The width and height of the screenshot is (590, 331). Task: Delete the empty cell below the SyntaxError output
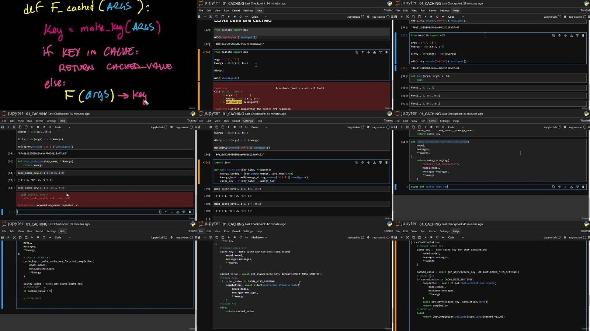pyautogui.click(x=190, y=212)
